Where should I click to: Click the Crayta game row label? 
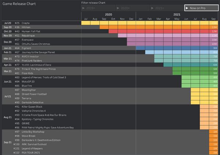tap(26, 23)
